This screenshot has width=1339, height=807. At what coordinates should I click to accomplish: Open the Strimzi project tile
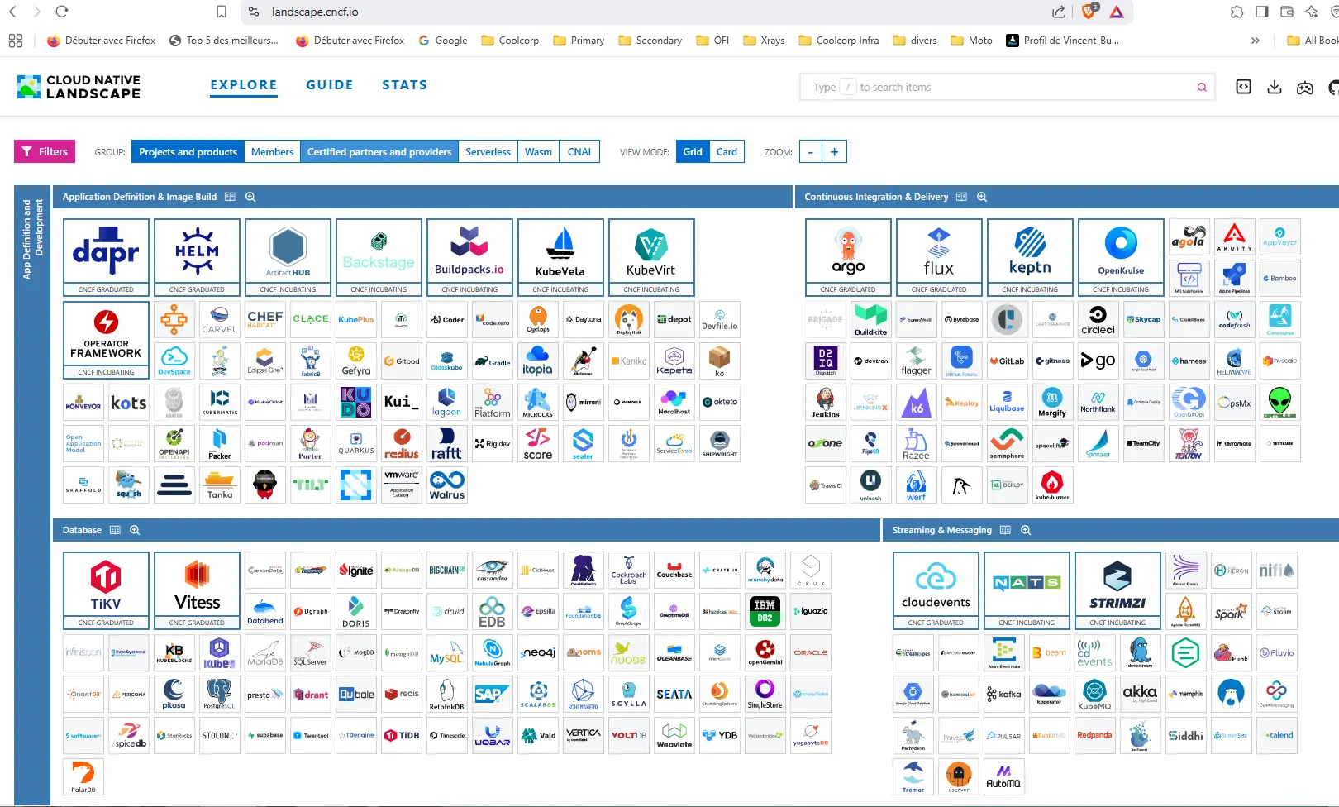(1117, 590)
